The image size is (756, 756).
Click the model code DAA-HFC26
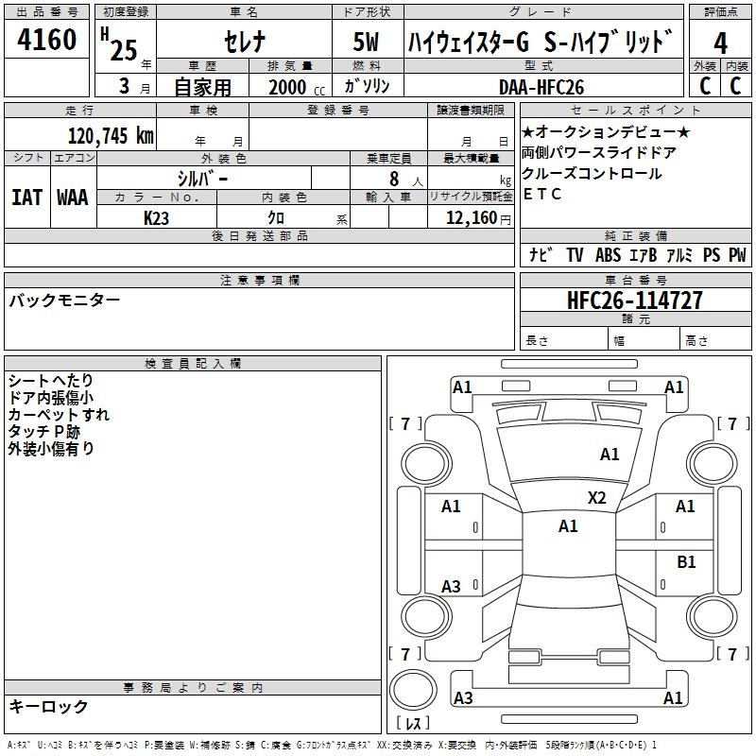click(x=541, y=87)
